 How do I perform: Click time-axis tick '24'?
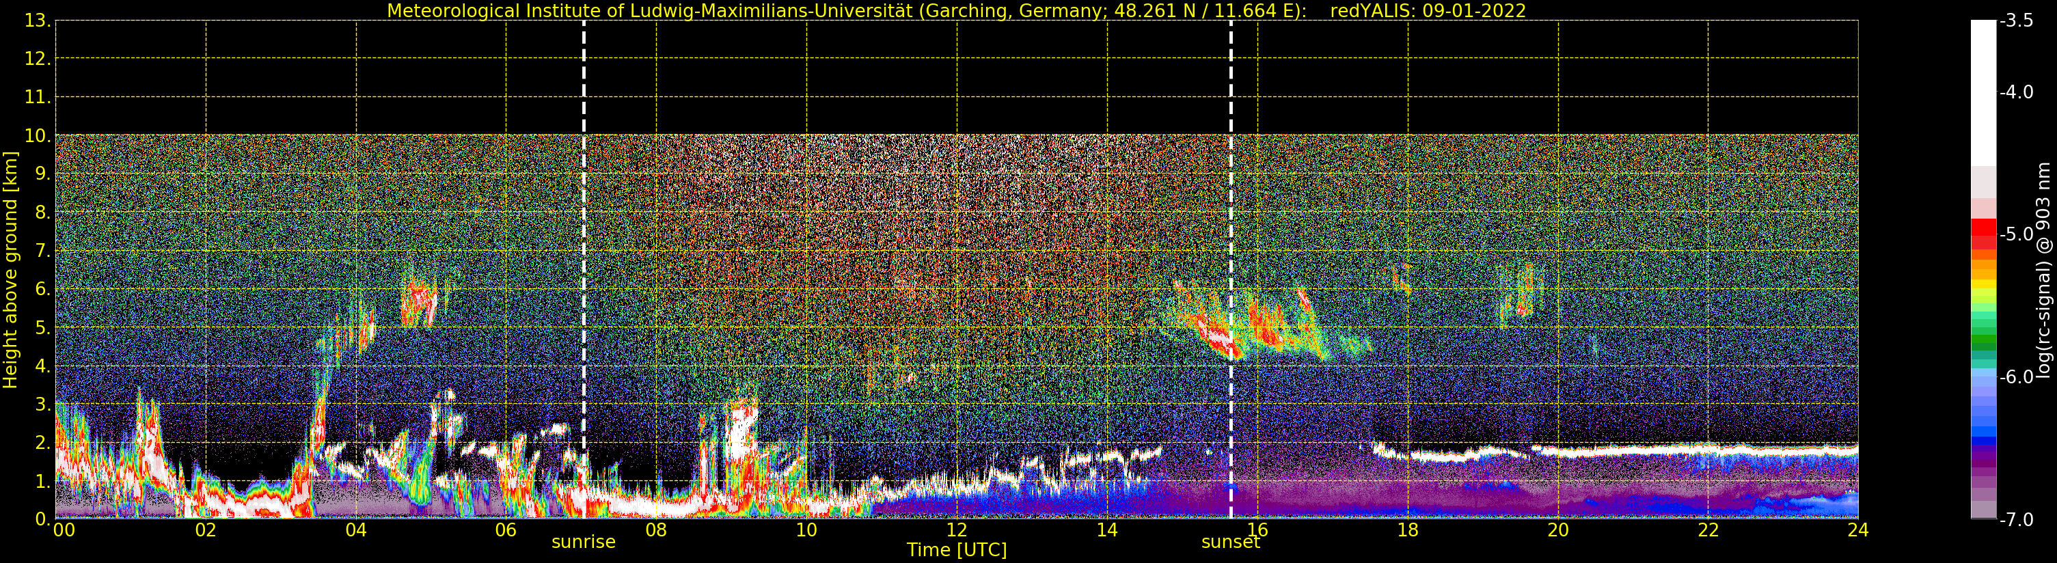tap(1858, 530)
